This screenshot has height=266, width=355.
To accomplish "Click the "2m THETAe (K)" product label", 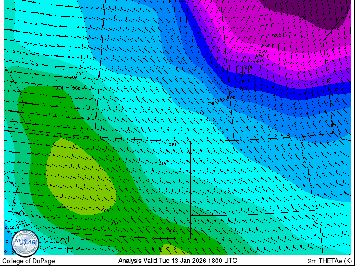I will click(x=330, y=261).
